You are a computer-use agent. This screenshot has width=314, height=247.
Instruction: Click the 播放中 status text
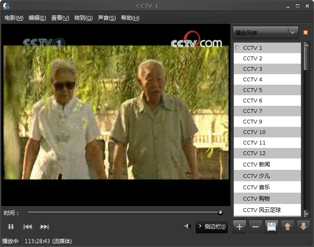pos(10,241)
